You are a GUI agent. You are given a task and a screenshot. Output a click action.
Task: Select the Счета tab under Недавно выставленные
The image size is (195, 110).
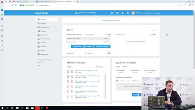coord(122,81)
